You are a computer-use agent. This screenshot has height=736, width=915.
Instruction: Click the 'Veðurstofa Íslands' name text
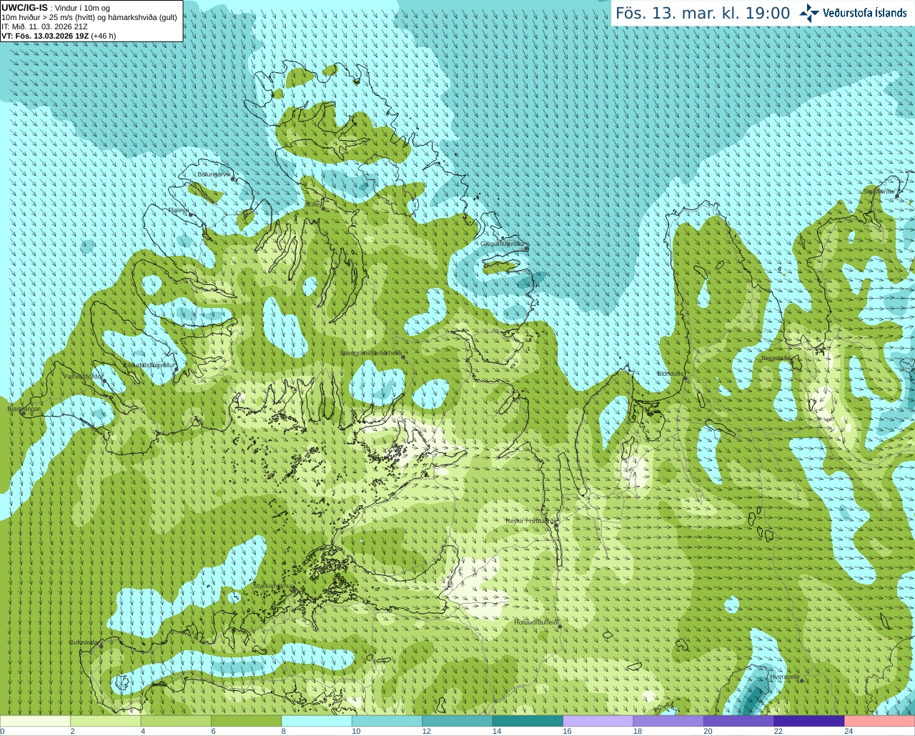[865, 13]
